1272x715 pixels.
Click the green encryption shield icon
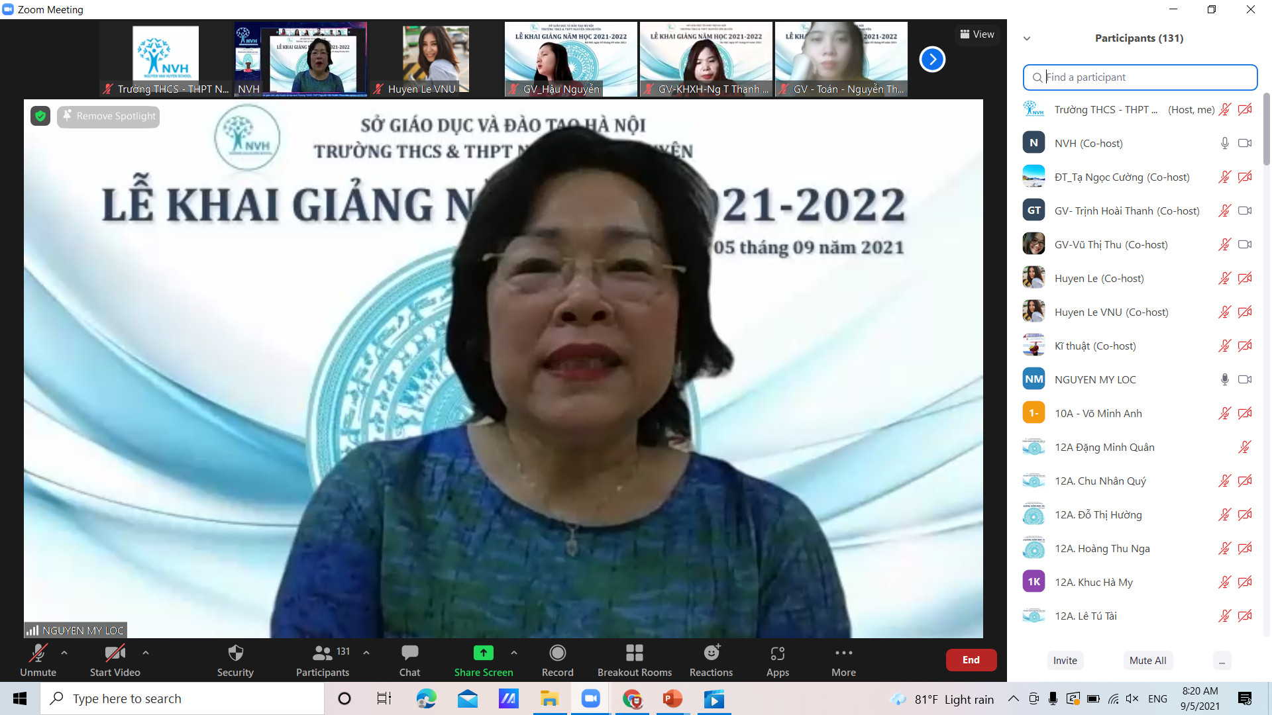[40, 117]
